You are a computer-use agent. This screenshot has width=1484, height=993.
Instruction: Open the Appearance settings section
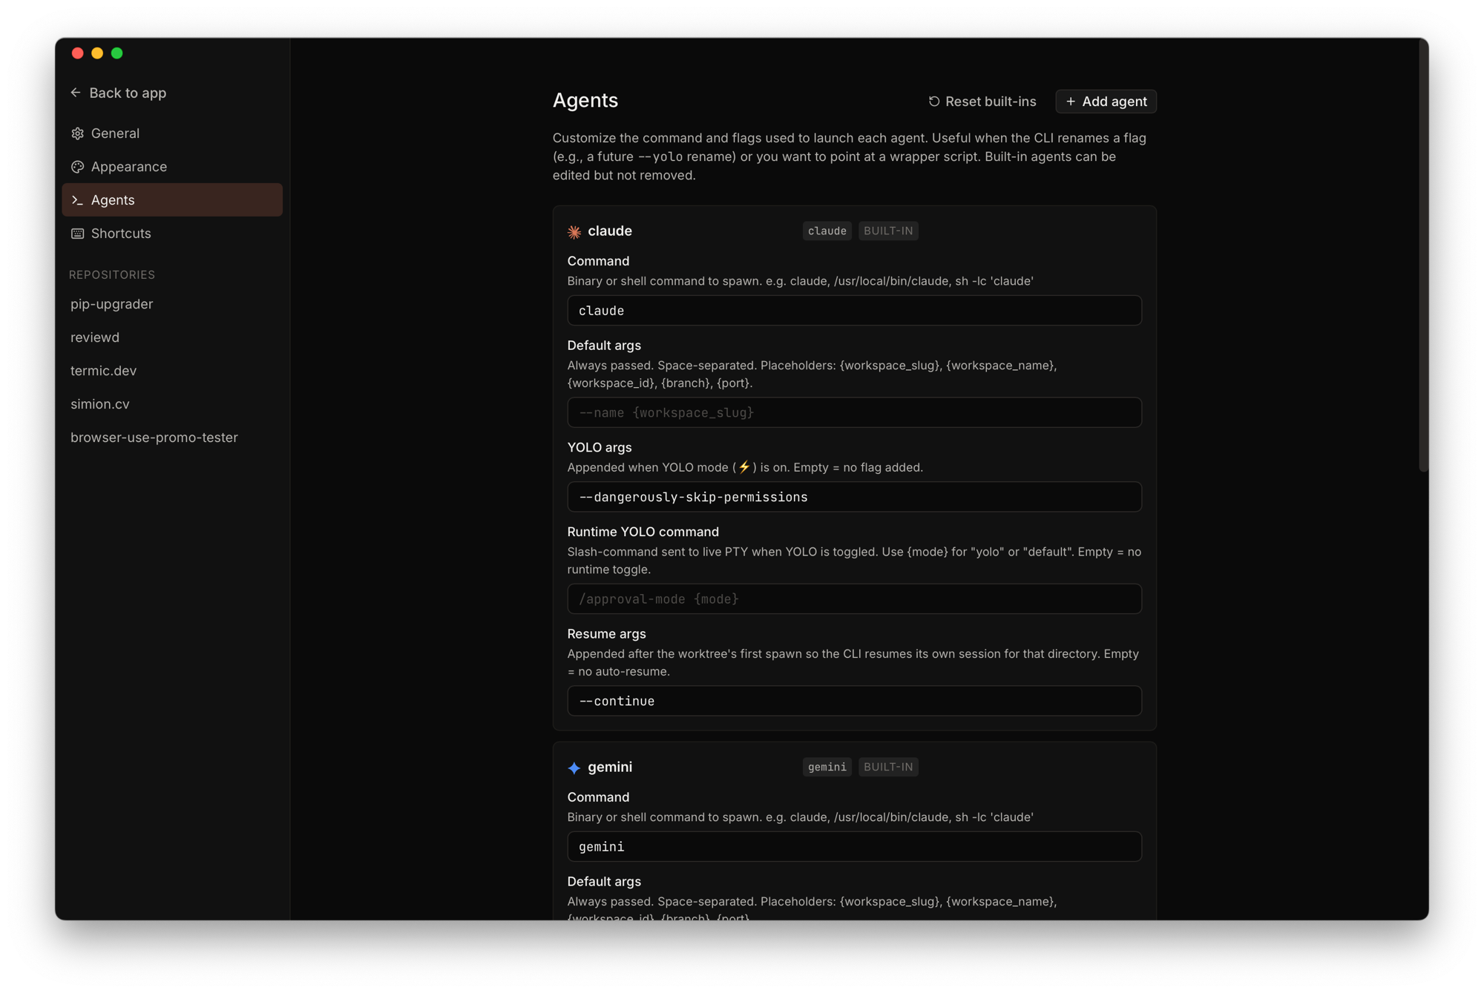pyautogui.click(x=172, y=167)
